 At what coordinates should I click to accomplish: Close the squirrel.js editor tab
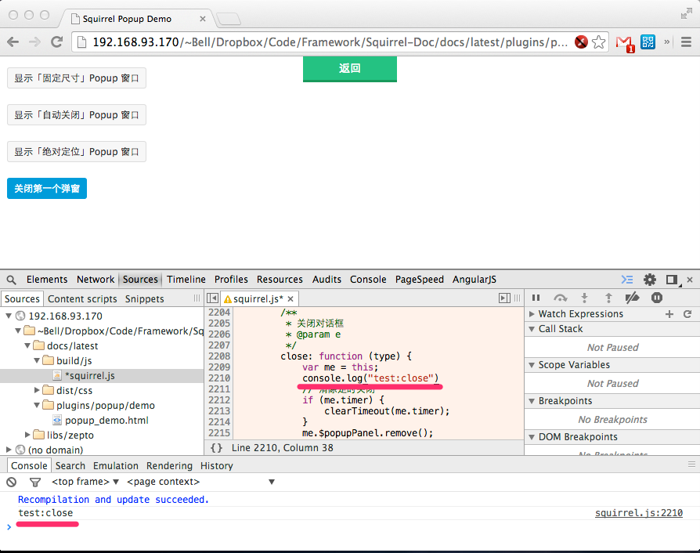290,299
